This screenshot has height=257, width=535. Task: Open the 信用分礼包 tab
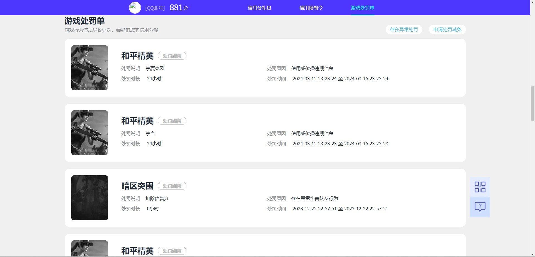point(259,8)
